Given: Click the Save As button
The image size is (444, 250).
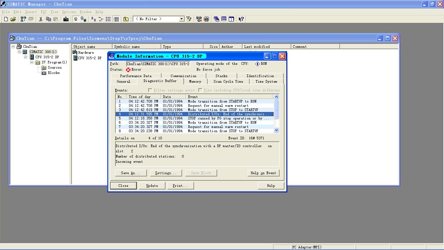Looking at the screenshot, I should click(130, 173).
